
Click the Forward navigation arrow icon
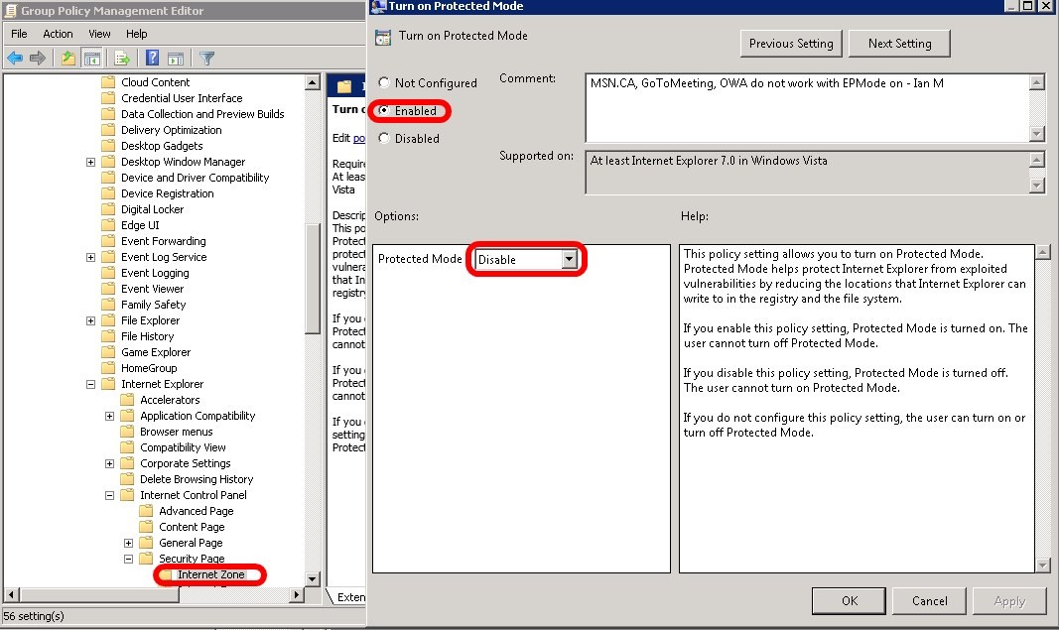point(38,58)
